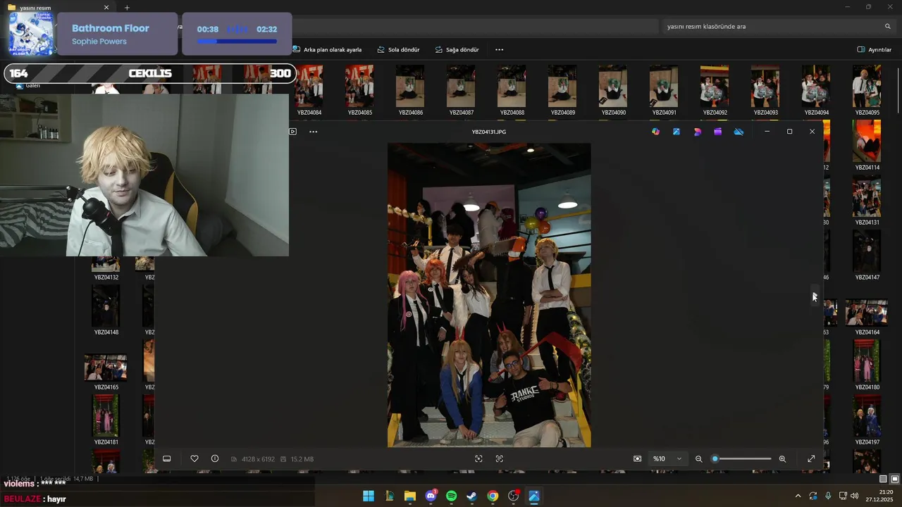Open the three-dot menu in the Photos viewer

tap(314, 132)
